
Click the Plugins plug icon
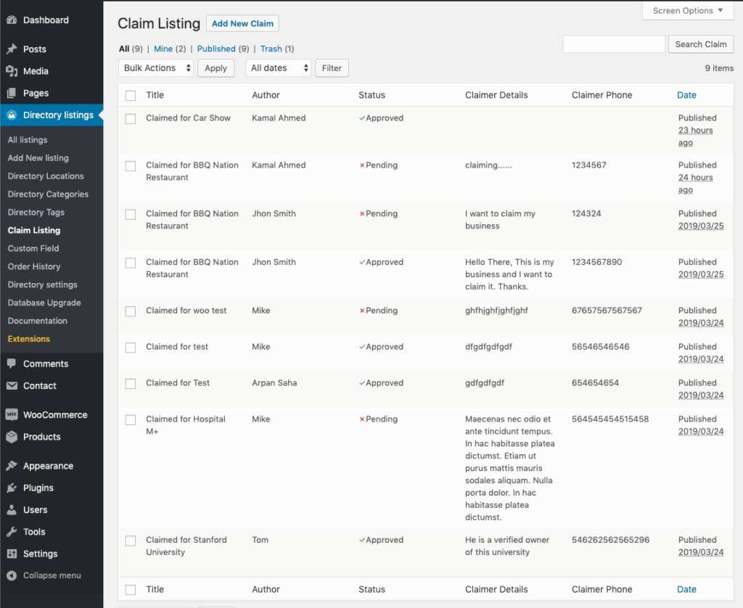(x=12, y=488)
